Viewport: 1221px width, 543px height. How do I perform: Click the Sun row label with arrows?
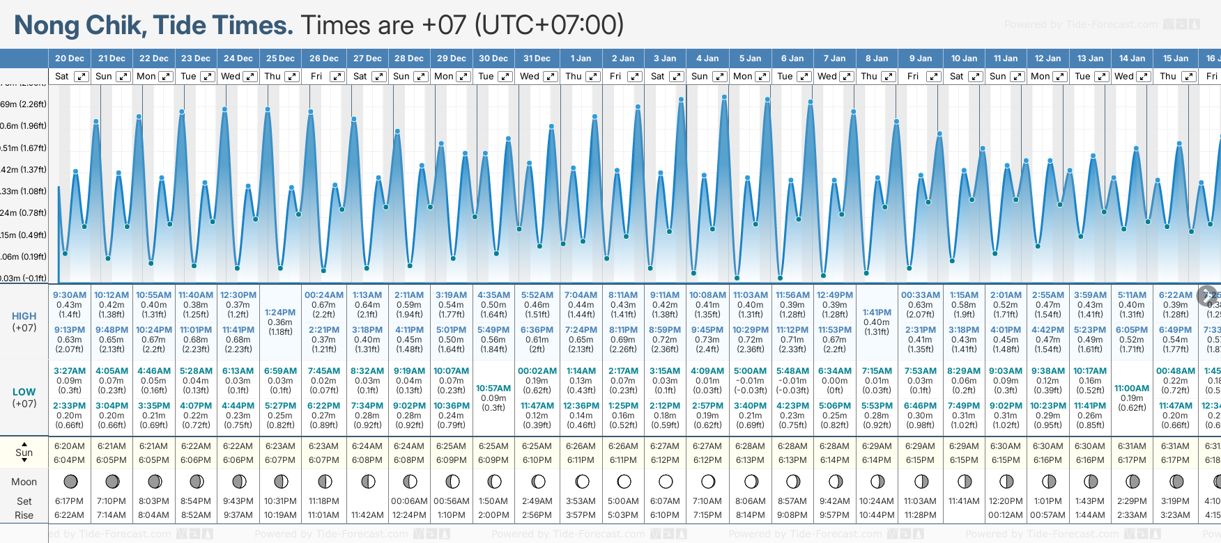24,452
